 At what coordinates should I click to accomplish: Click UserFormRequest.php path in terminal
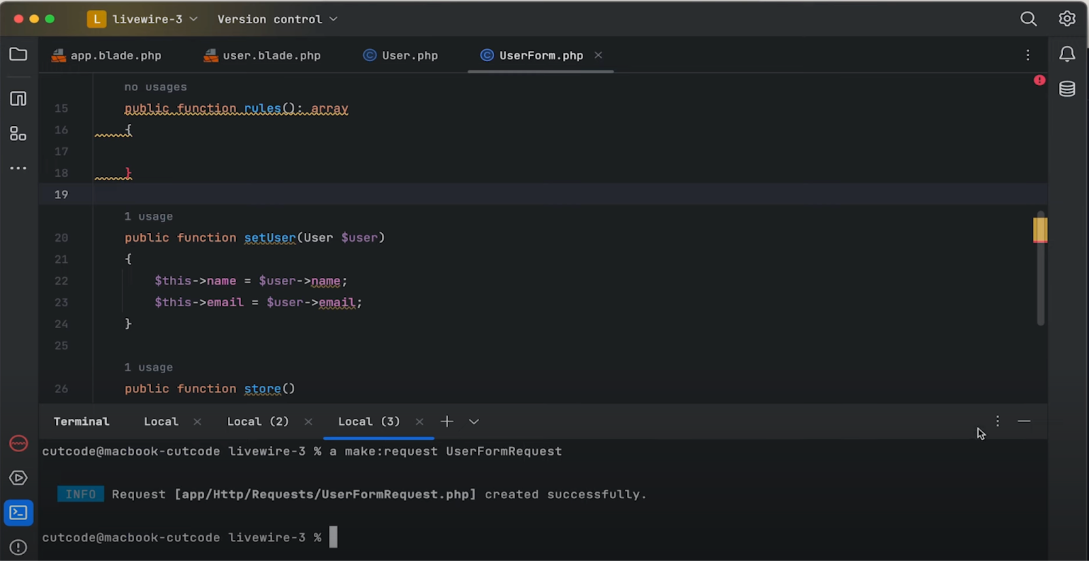pos(325,494)
